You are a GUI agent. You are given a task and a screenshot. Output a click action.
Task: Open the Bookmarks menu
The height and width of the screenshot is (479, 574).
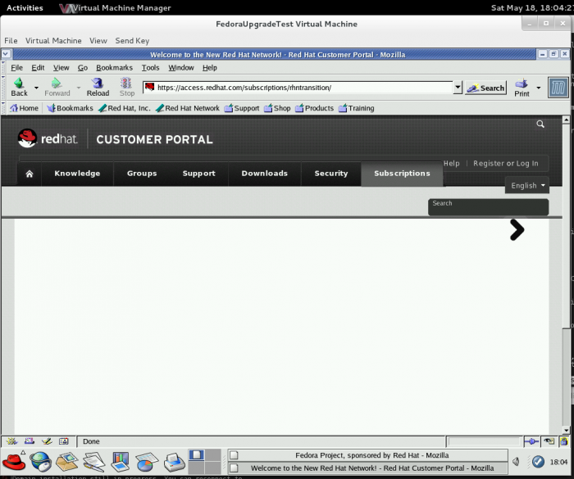114,68
